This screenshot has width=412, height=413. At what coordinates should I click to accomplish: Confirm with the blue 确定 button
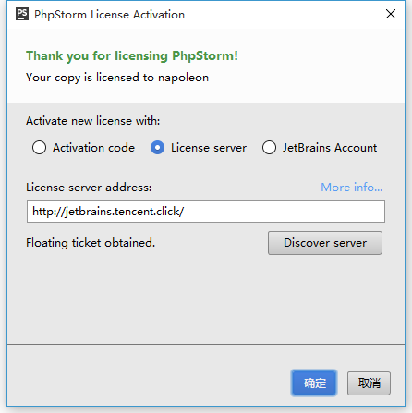314,383
